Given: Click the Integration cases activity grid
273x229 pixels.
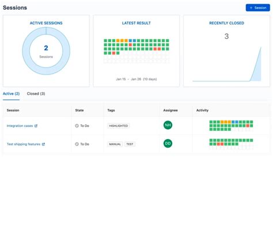Looking at the screenshot, I should 231,126.
